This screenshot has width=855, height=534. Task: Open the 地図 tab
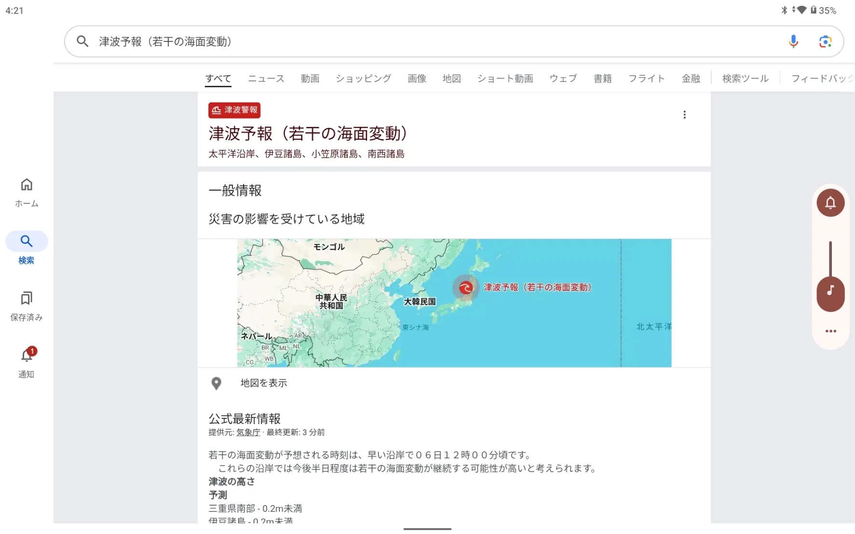click(452, 79)
